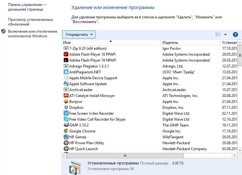
Task: Click the HP Quick Launch icon
Action: [x=66, y=149]
